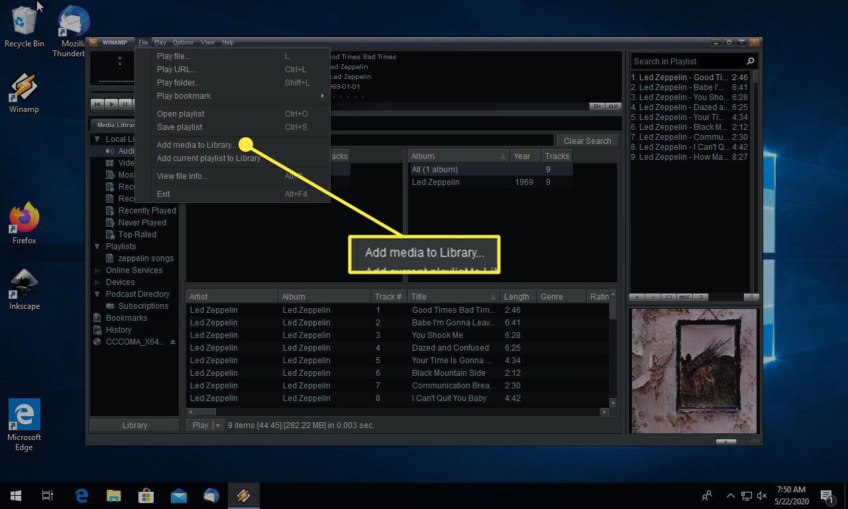Screen dimensions: 848x509
Task: Sort by the Title column header
Action: point(454,297)
